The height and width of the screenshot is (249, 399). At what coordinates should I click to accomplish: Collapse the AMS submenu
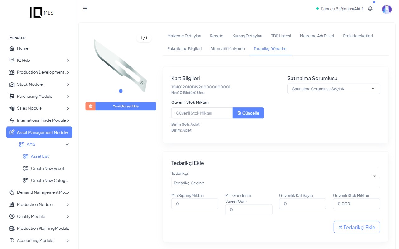point(67,144)
